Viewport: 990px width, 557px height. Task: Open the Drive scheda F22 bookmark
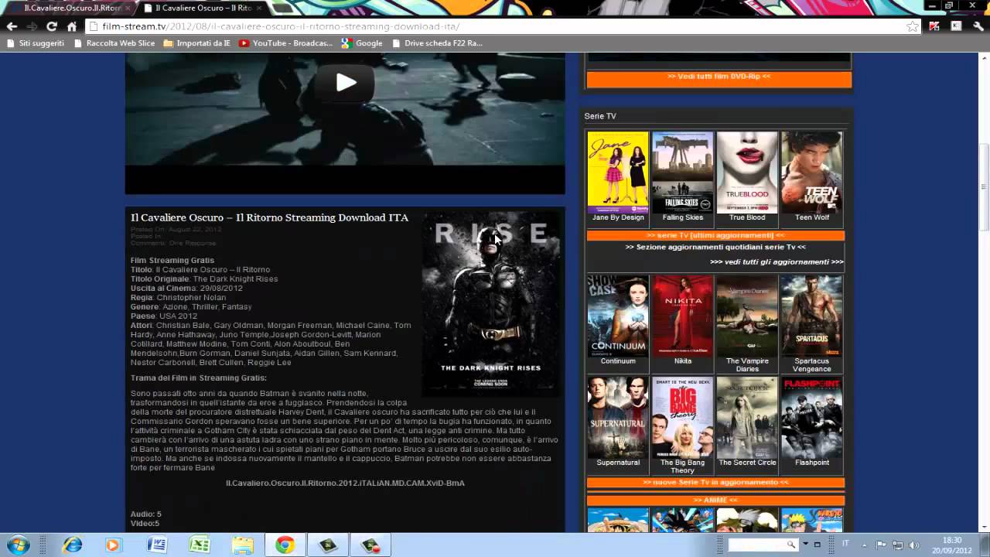(437, 43)
